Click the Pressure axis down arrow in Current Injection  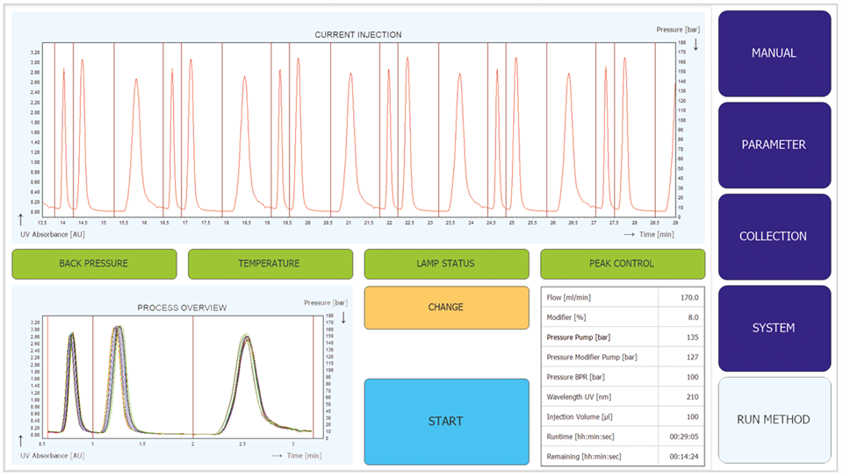point(695,43)
